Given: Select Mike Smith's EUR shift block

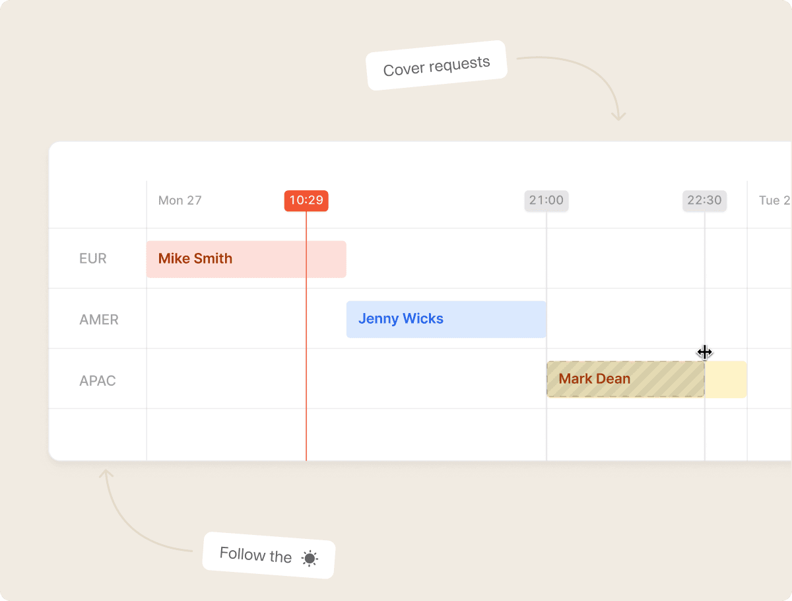Looking at the screenshot, I should click(x=246, y=259).
